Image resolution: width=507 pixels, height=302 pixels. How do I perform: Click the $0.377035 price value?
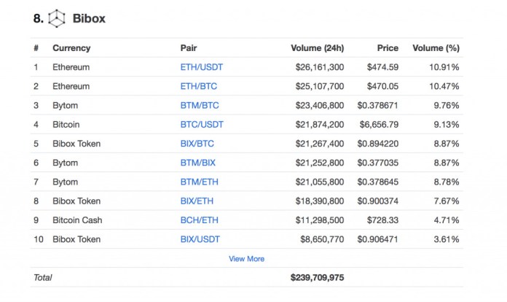tap(377, 163)
